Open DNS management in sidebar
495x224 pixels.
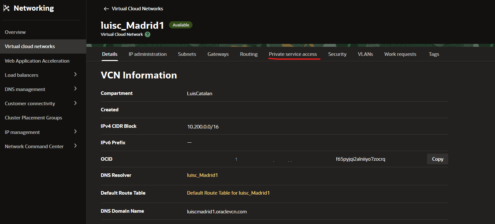coord(25,89)
